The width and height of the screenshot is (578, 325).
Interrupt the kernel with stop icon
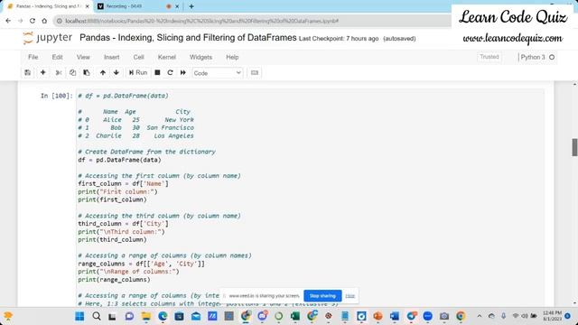point(157,72)
